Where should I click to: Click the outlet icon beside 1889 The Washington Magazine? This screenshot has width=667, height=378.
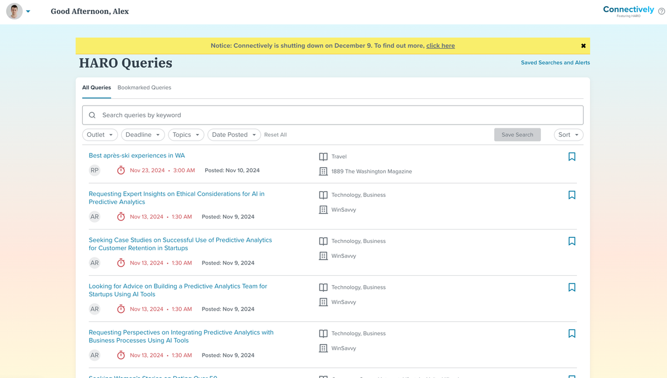[323, 171]
